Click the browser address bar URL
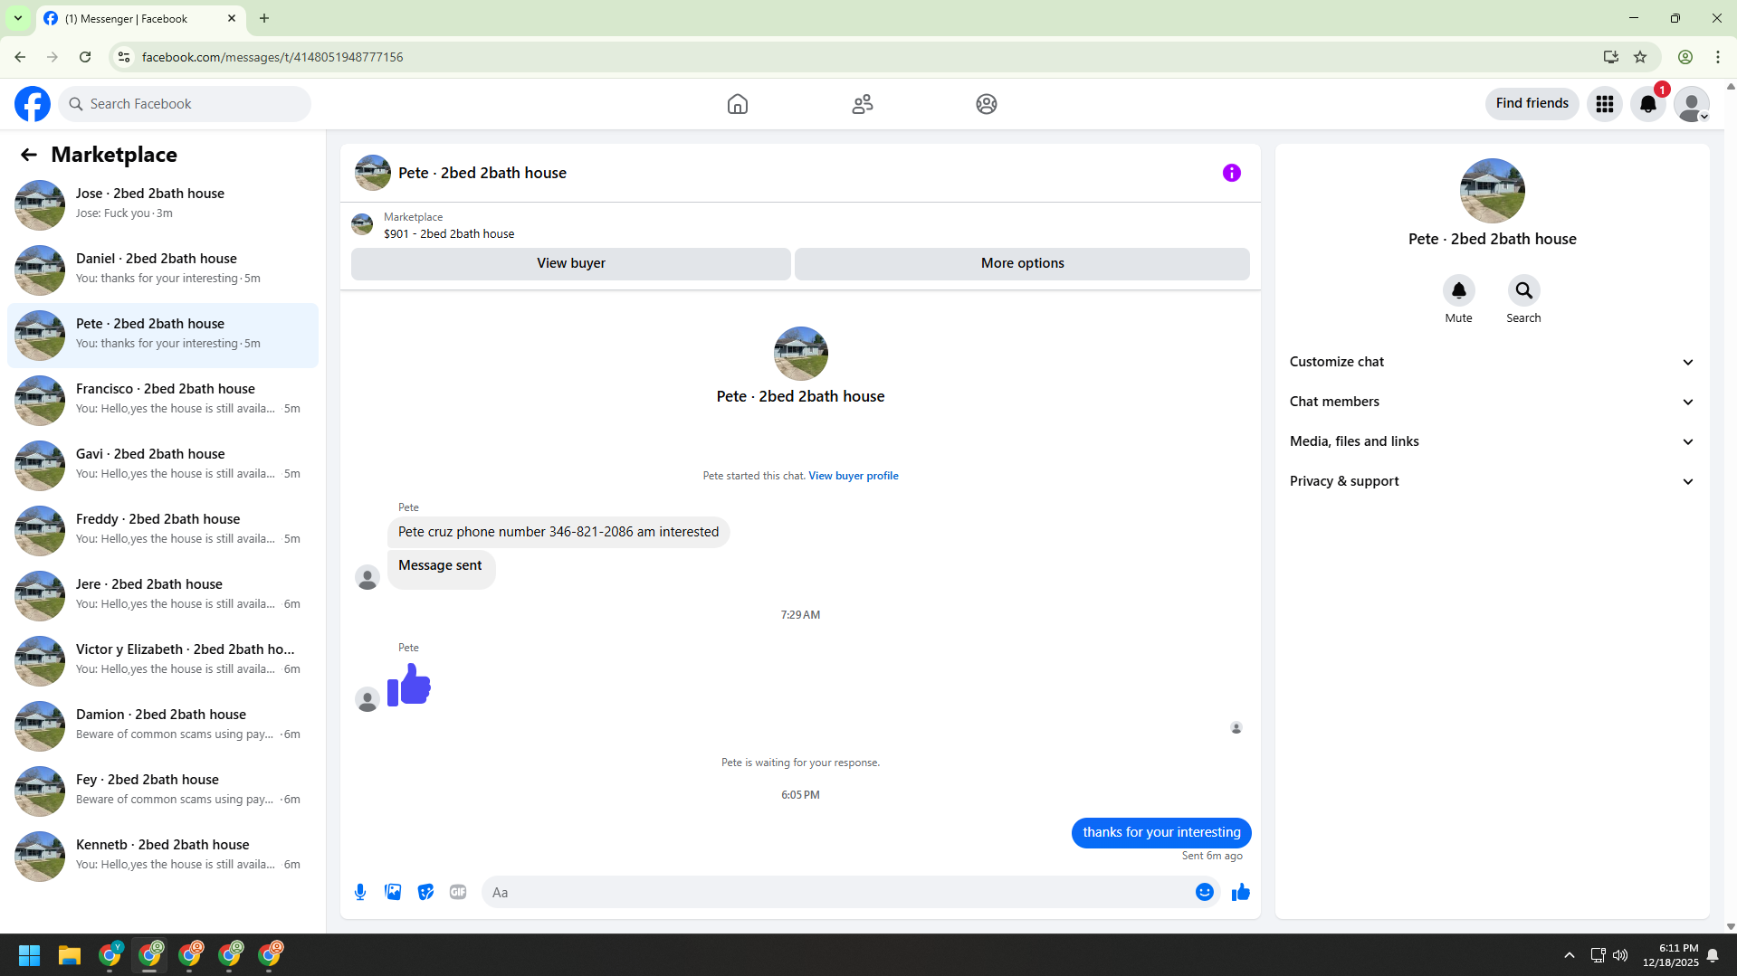Viewport: 1737px width, 976px height. pyautogui.click(x=272, y=57)
